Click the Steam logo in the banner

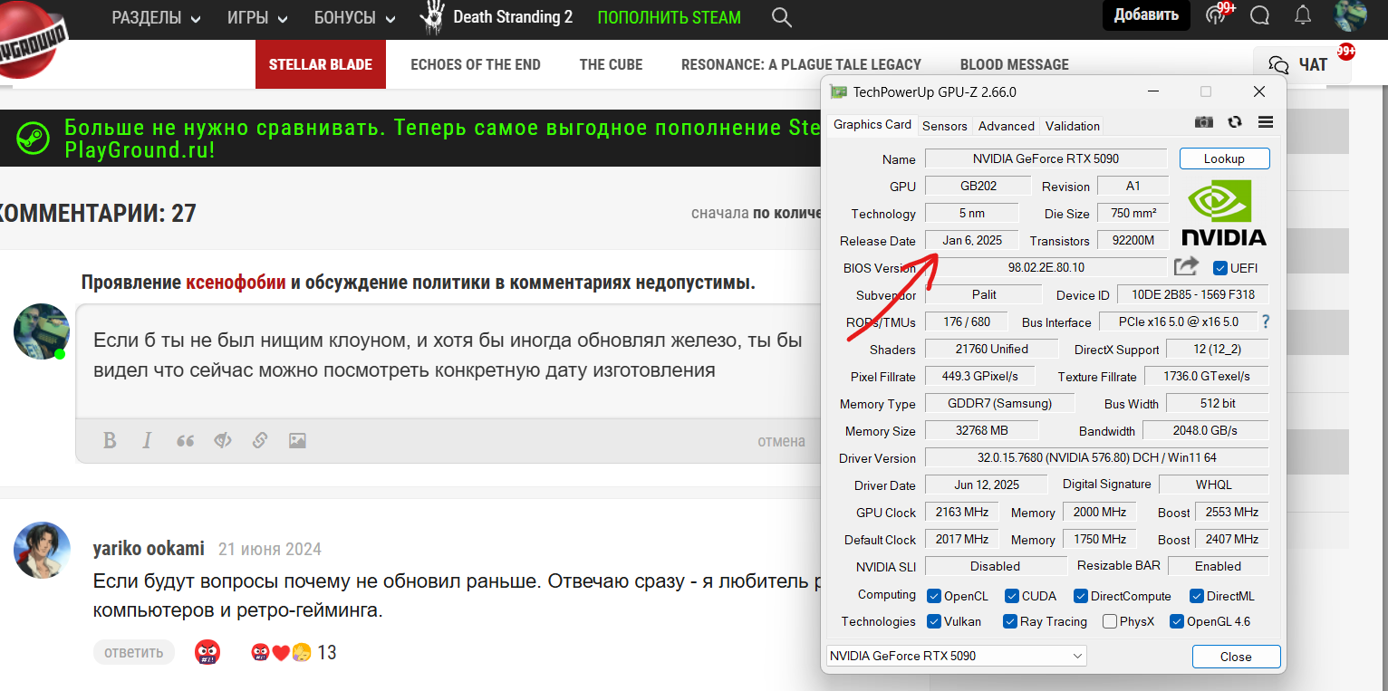(x=34, y=139)
